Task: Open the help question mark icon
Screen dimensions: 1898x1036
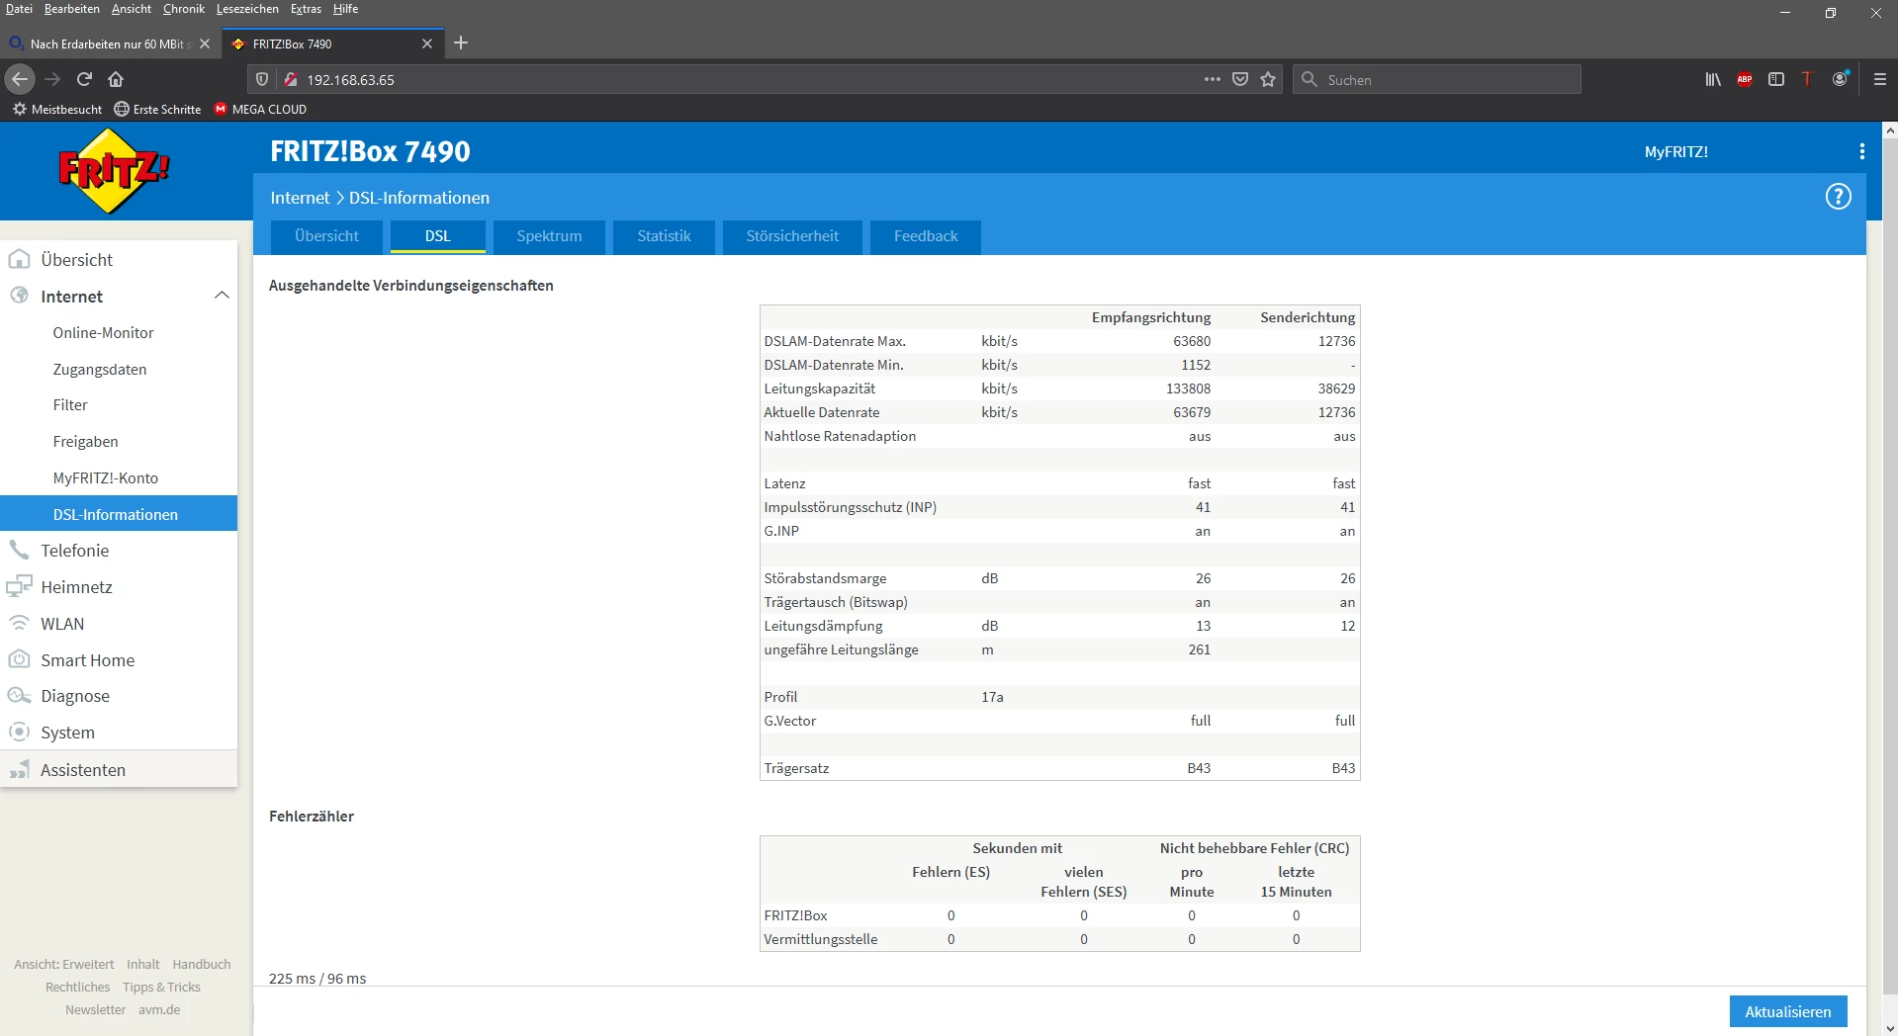Action: [1838, 197]
